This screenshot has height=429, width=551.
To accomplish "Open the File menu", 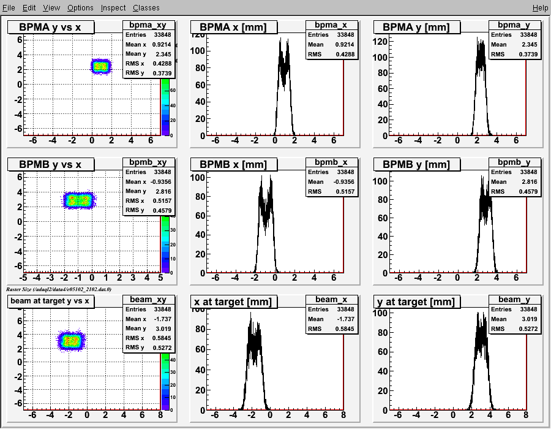I will pos(9,8).
